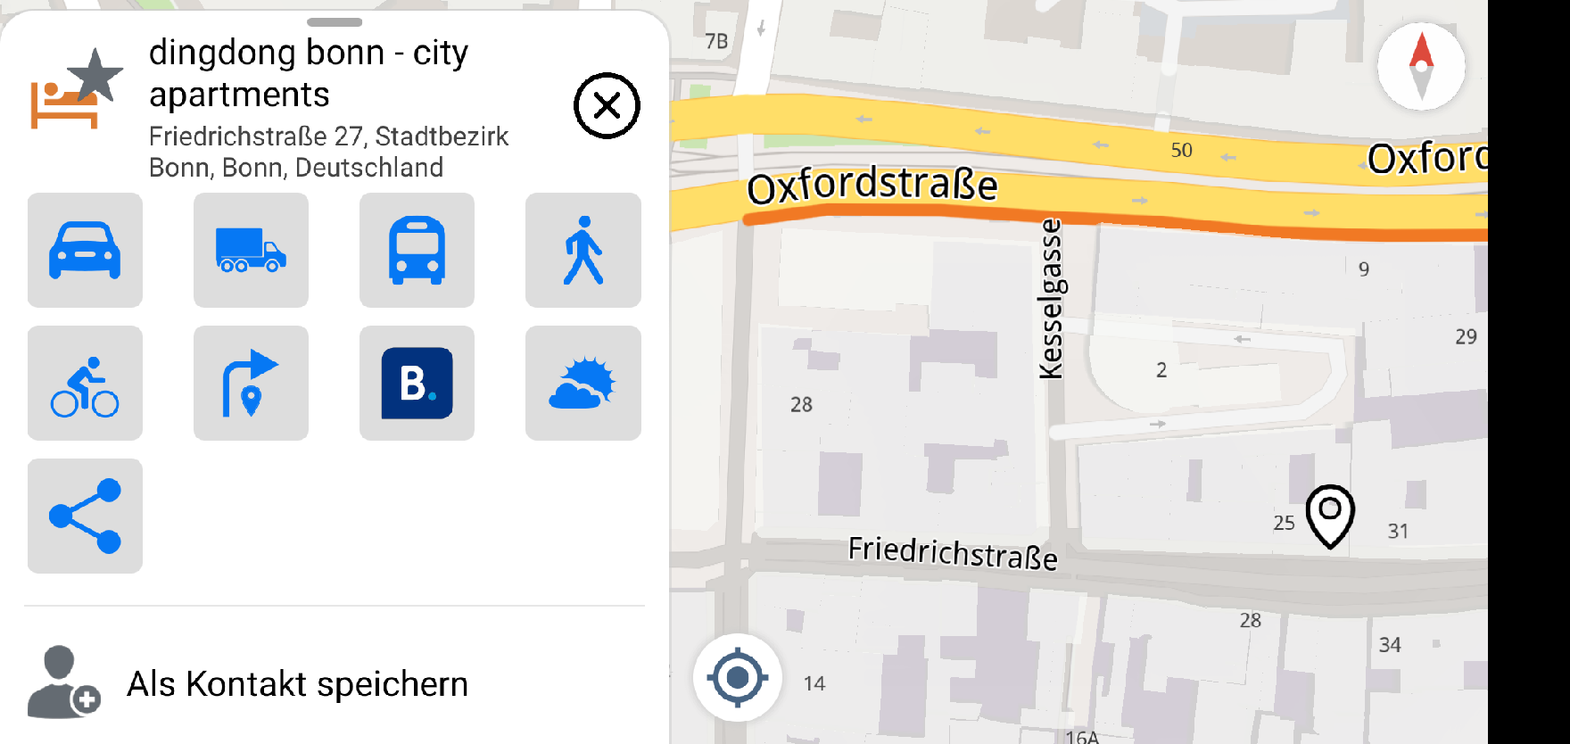Share this location
Viewport: 1570px width, 744px height.
(x=85, y=517)
